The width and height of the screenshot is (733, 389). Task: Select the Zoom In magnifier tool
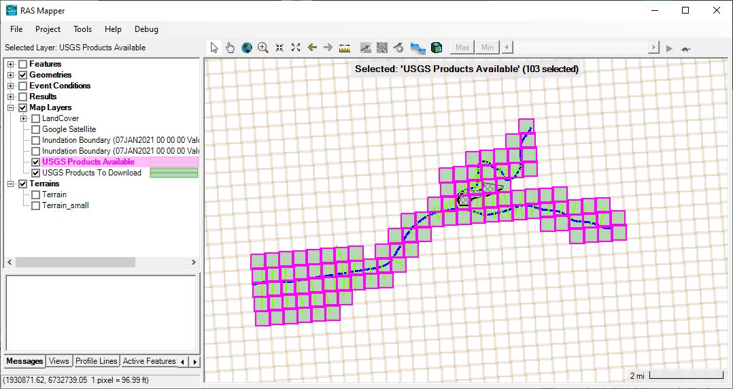(x=263, y=48)
